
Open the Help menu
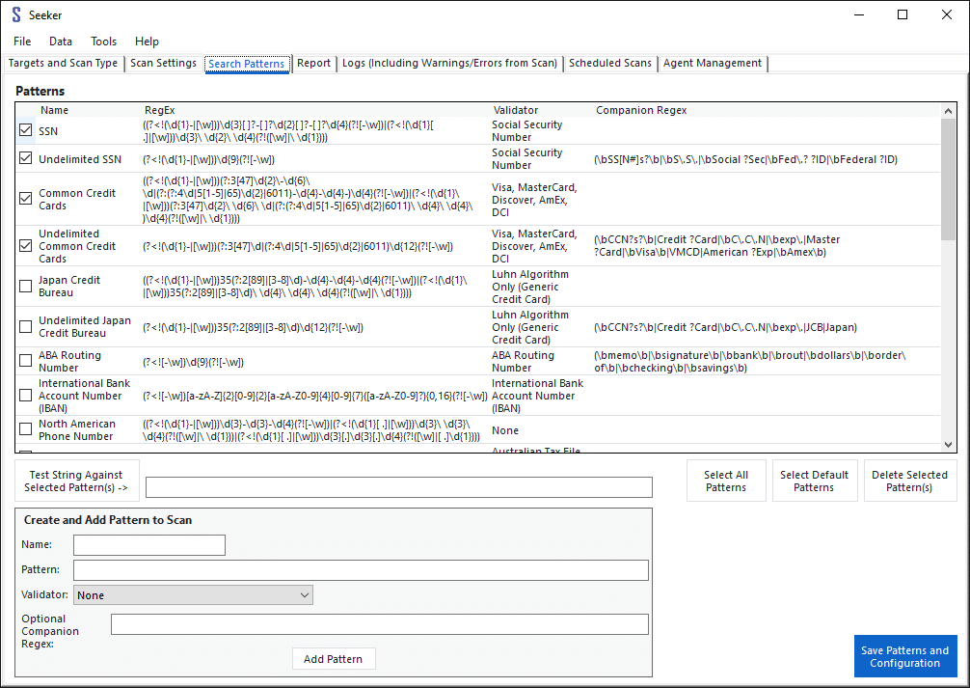(x=147, y=41)
